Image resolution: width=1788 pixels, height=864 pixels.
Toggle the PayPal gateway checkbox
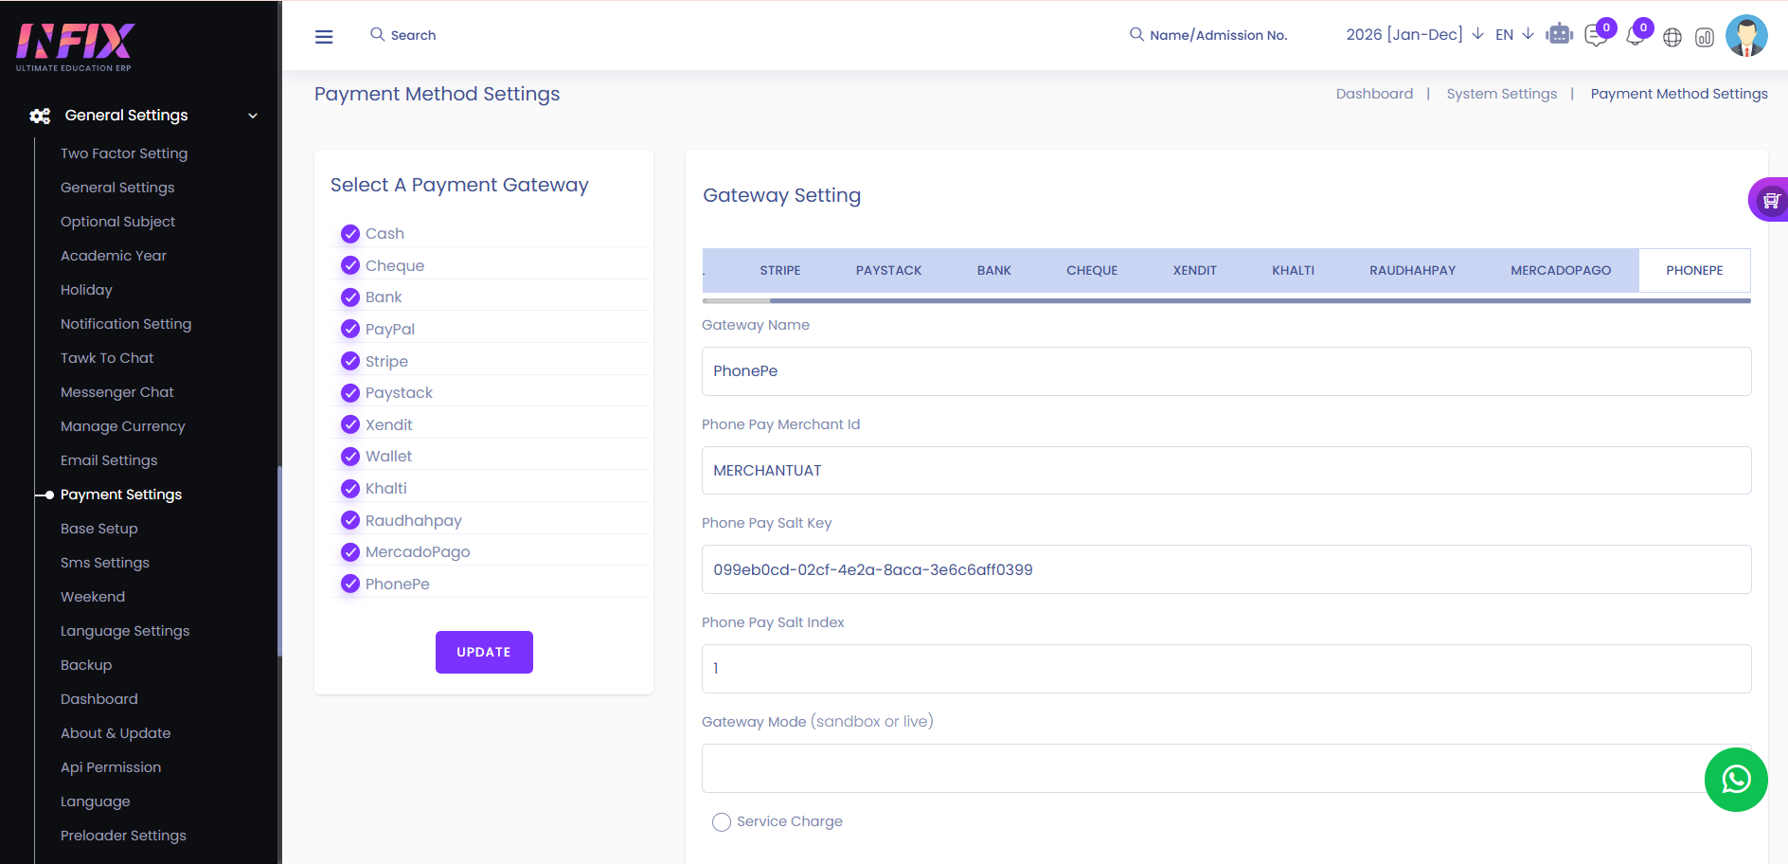[350, 329]
